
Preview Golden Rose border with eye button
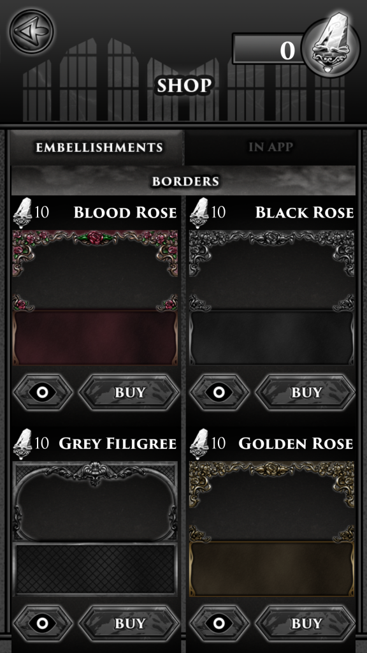(x=219, y=624)
